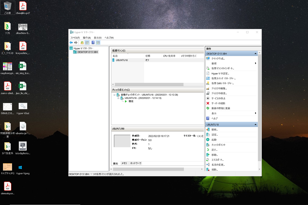
Task: Collapse the UBUNTU18 actions section arrow
Action: tap(255, 125)
